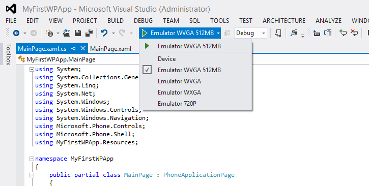Click the Navigate Backward arrow icon
Image resolution: width=369 pixels, height=186 pixels.
[16, 33]
